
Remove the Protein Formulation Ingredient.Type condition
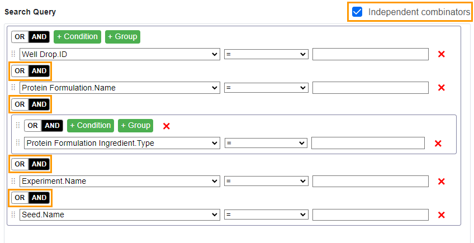[438, 144]
